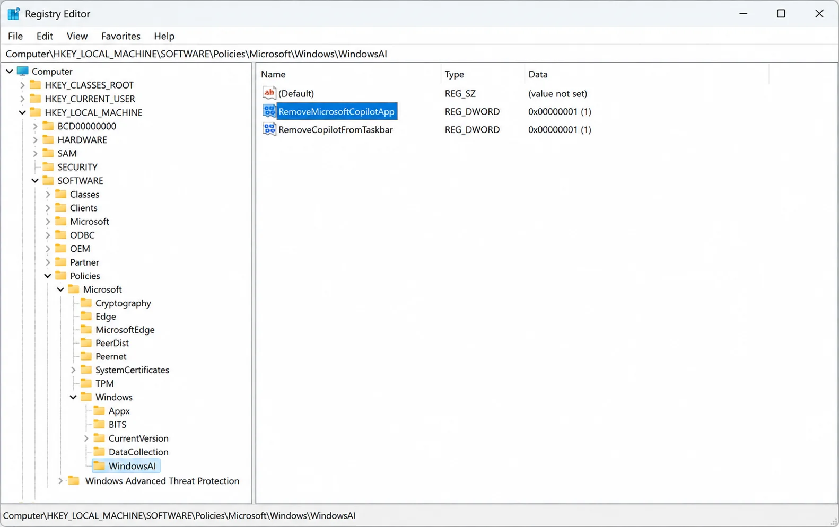This screenshot has width=839, height=527.
Task: Click the HKEY_CURRENT_USER folder icon
Action: tap(36, 99)
